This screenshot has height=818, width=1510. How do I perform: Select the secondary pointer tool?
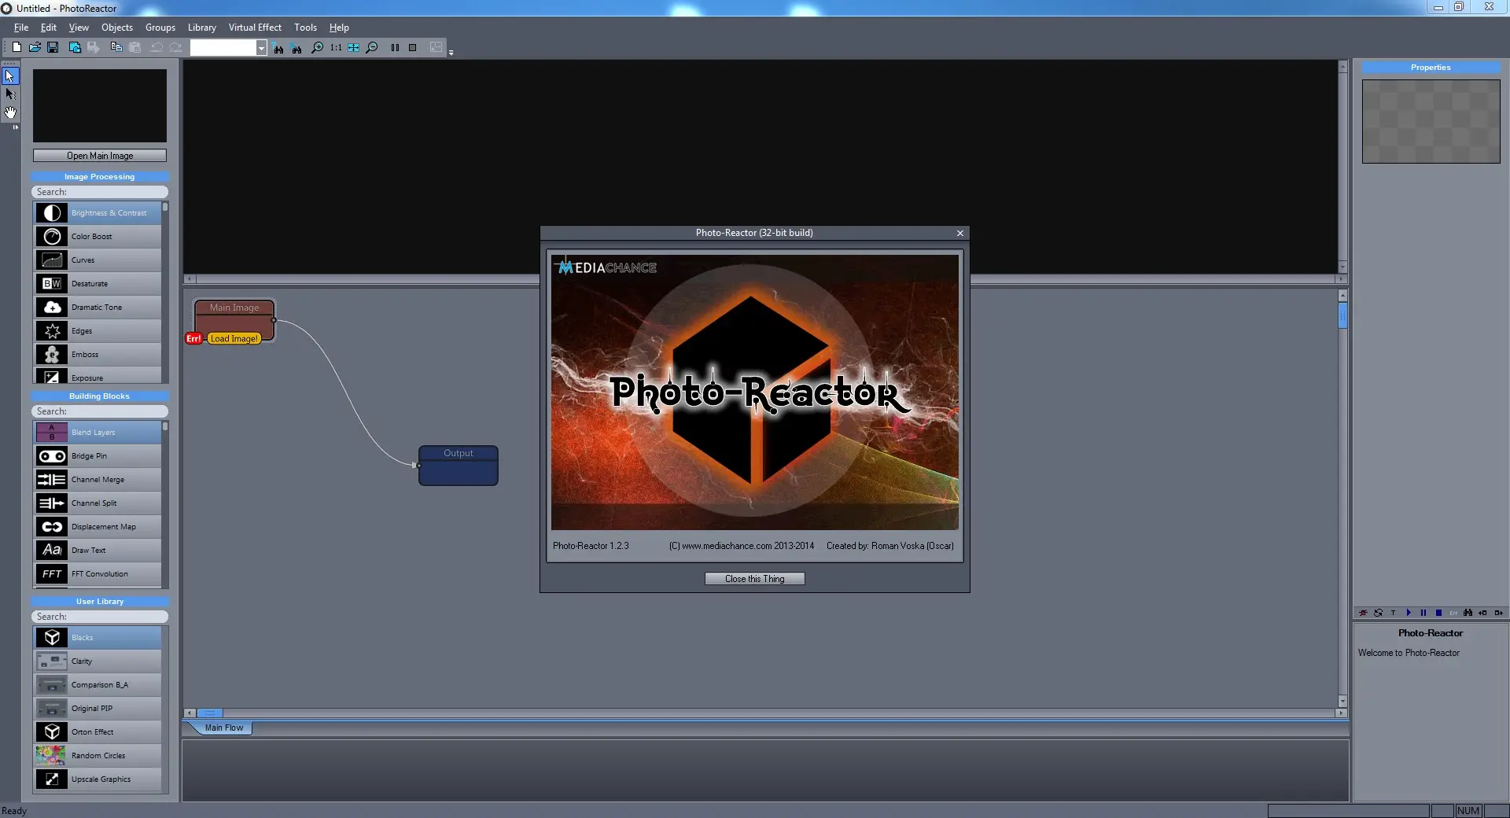click(10, 94)
